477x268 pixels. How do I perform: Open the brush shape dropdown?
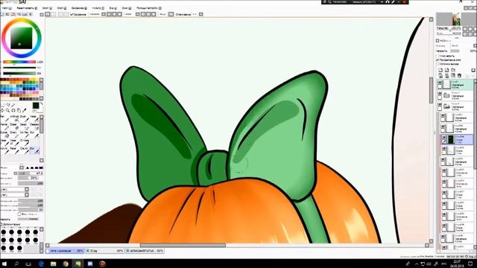point(27,189)
